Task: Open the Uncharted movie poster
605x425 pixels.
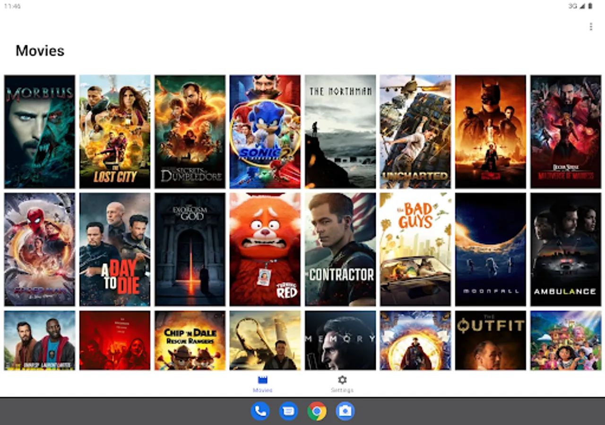Action: point(415,132)
